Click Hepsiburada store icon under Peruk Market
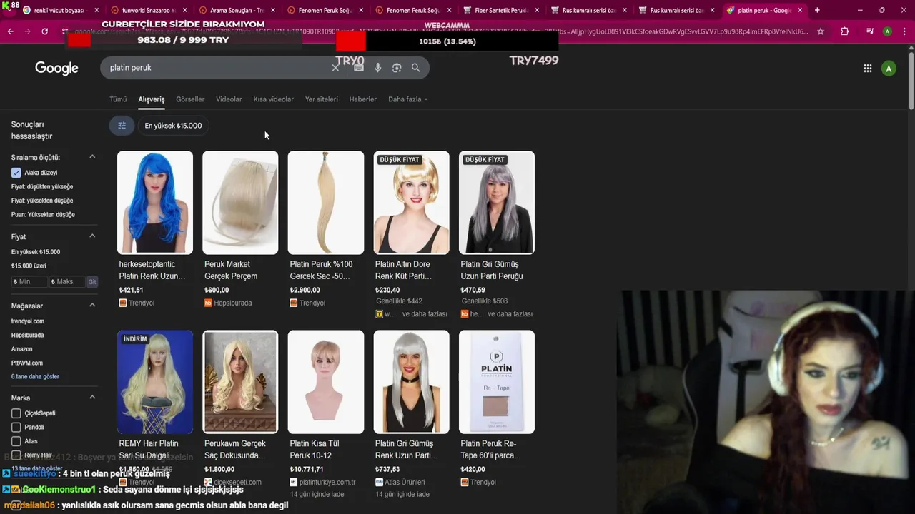The width and height of the screenshot is (915, 514). (208, 303)
